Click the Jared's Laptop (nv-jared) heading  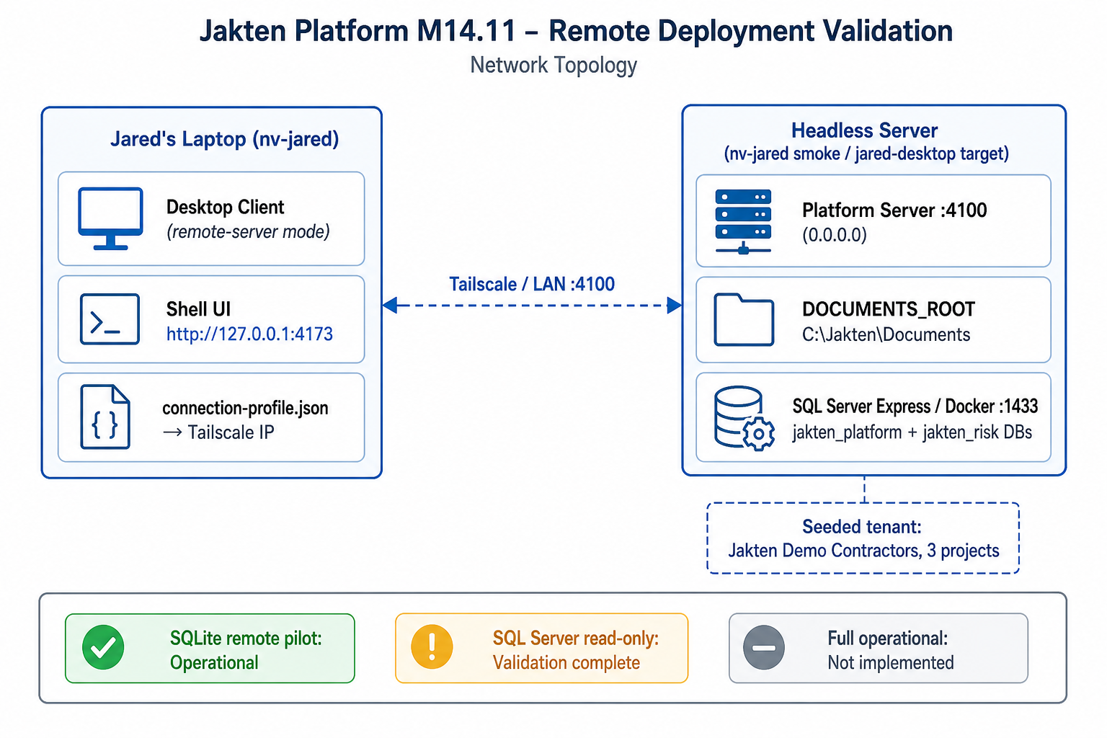[224, 138]
